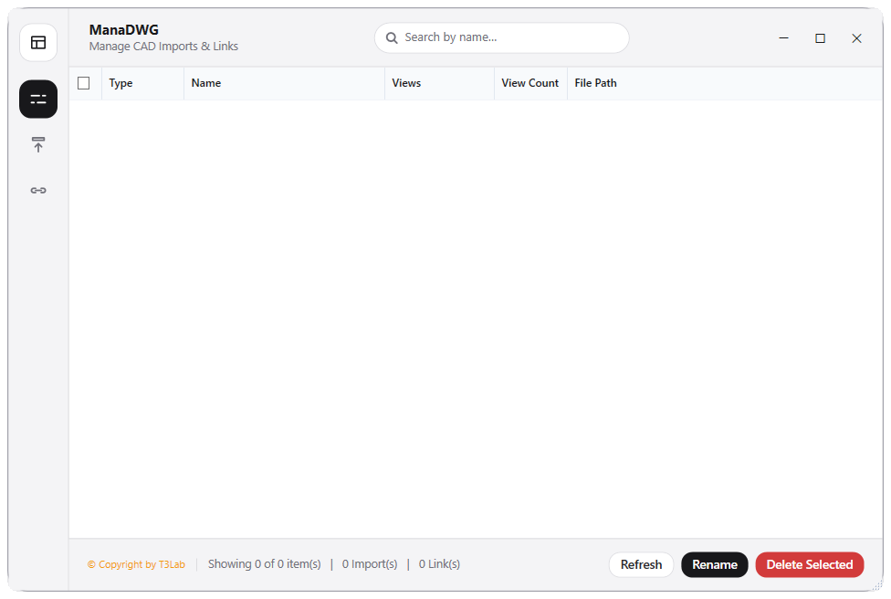Screen dimensions: 891x599
Task: Maximize the ManaDWG window
Action: (x=820, y=38)
